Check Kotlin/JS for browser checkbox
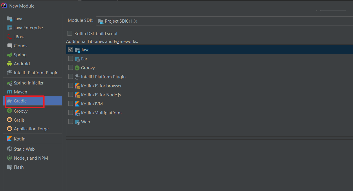The image size is (353, 191). click(71, 86)
